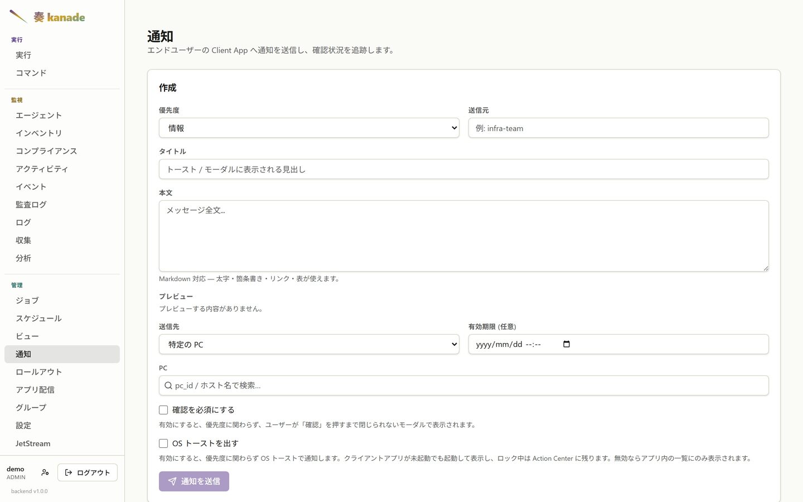803x502 pixels.
Task: Open グループ page
Action: 62,408
